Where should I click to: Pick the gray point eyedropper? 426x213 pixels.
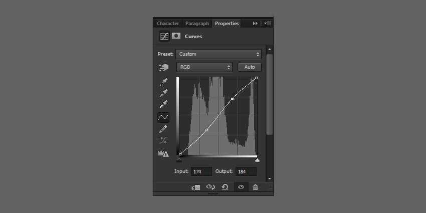(163, 93)
